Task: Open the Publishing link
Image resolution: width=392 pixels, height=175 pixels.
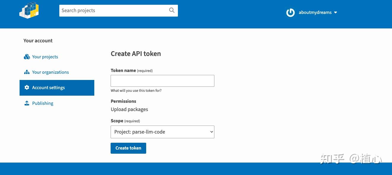Action: [43, 103]
